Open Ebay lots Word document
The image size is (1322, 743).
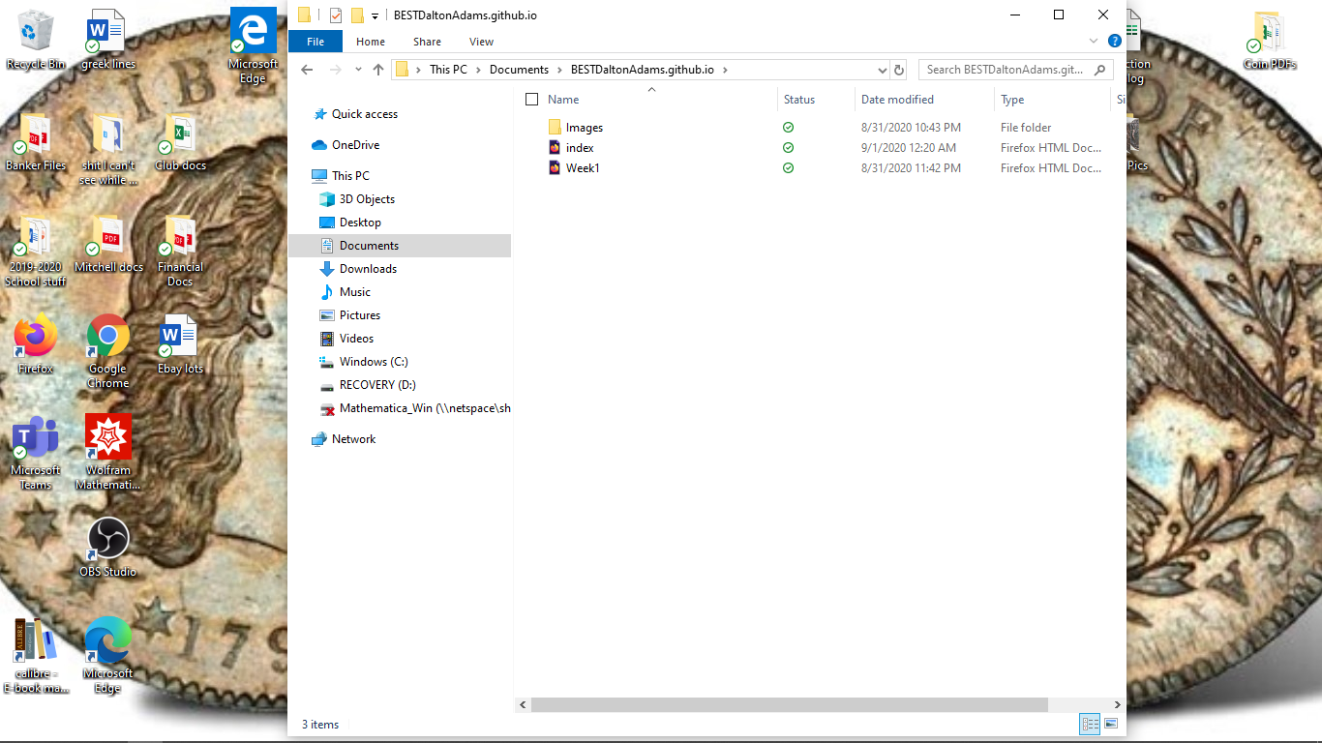click(x=180, y=344)
